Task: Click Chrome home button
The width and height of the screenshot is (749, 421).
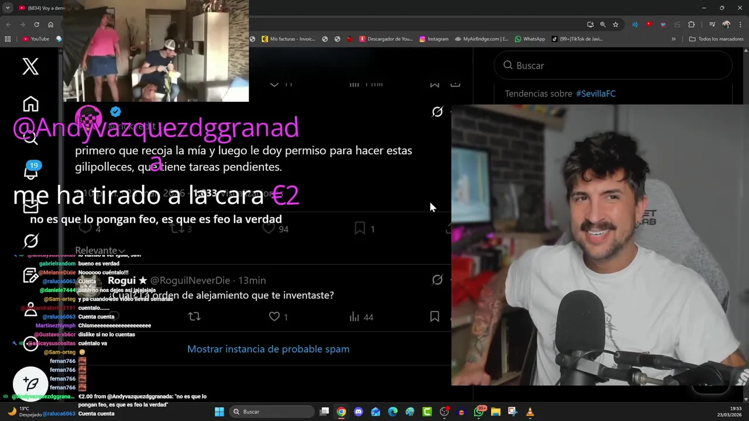Action: (x=50, y=25)
